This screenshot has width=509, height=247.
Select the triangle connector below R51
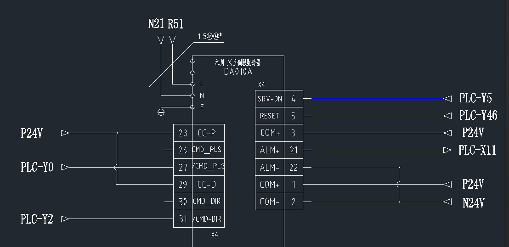click(172, 40)
